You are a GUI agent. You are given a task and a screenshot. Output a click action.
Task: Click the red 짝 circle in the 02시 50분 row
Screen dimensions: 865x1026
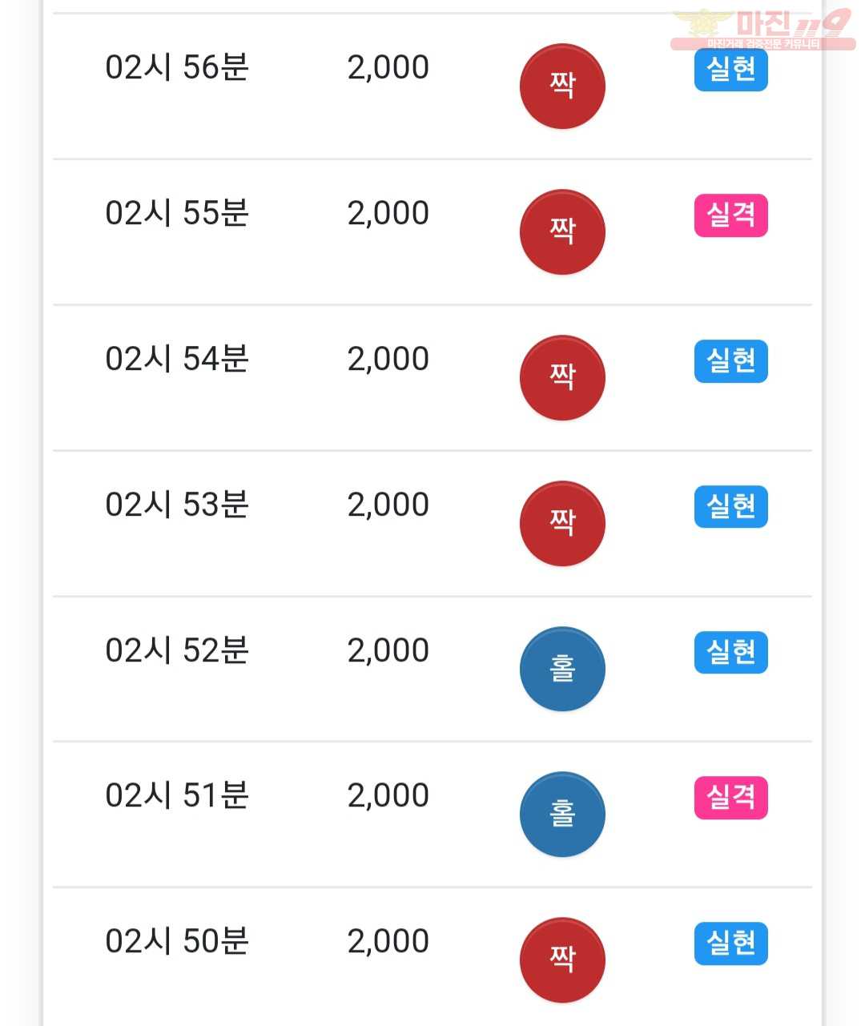tap(562, 960)
